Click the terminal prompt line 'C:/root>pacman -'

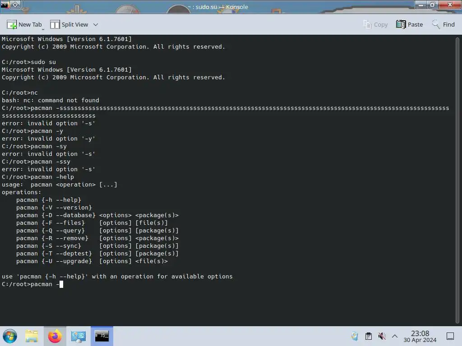tap(32, 284)
